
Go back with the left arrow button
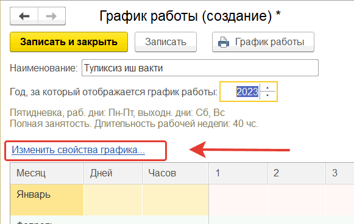tap(24, 16)
